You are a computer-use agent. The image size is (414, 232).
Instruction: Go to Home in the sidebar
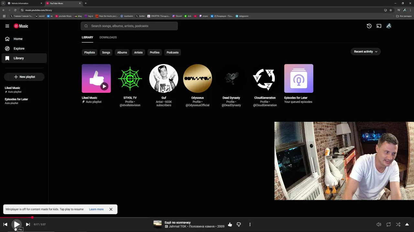24,39
